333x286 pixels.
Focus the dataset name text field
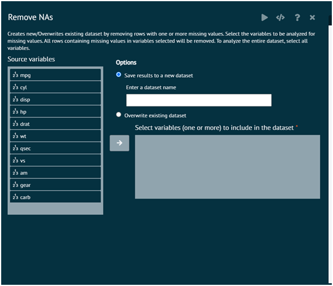199,100
